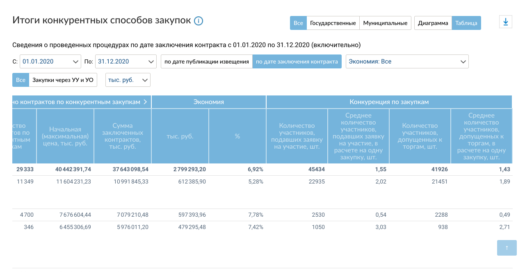Screen dimensions: 525x272
Task: Choose "Закупки через УУ и УО" filter
Action: tap(63, 80)
